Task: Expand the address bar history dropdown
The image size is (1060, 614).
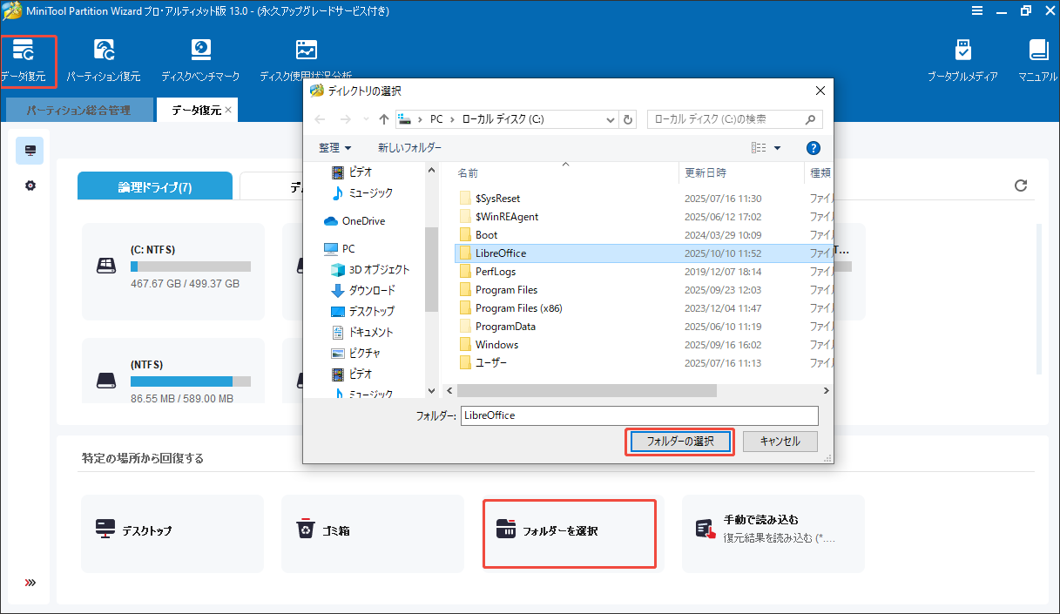Action: coord(611,119)
